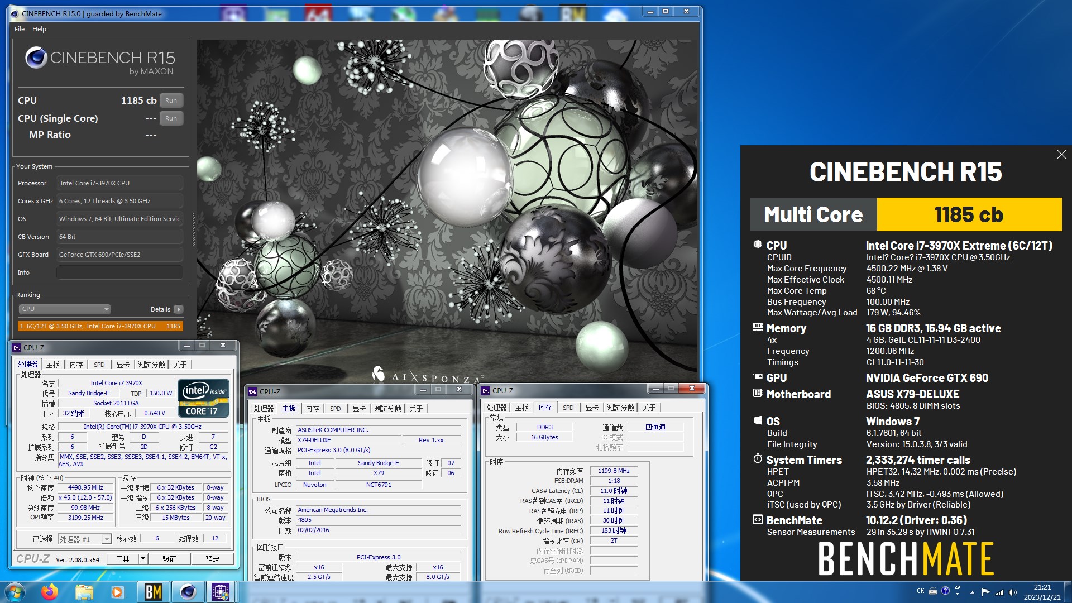Open Windows Explorer from the taskbar
Viewport: 1072px width, 603px height.
click(84, 592)
